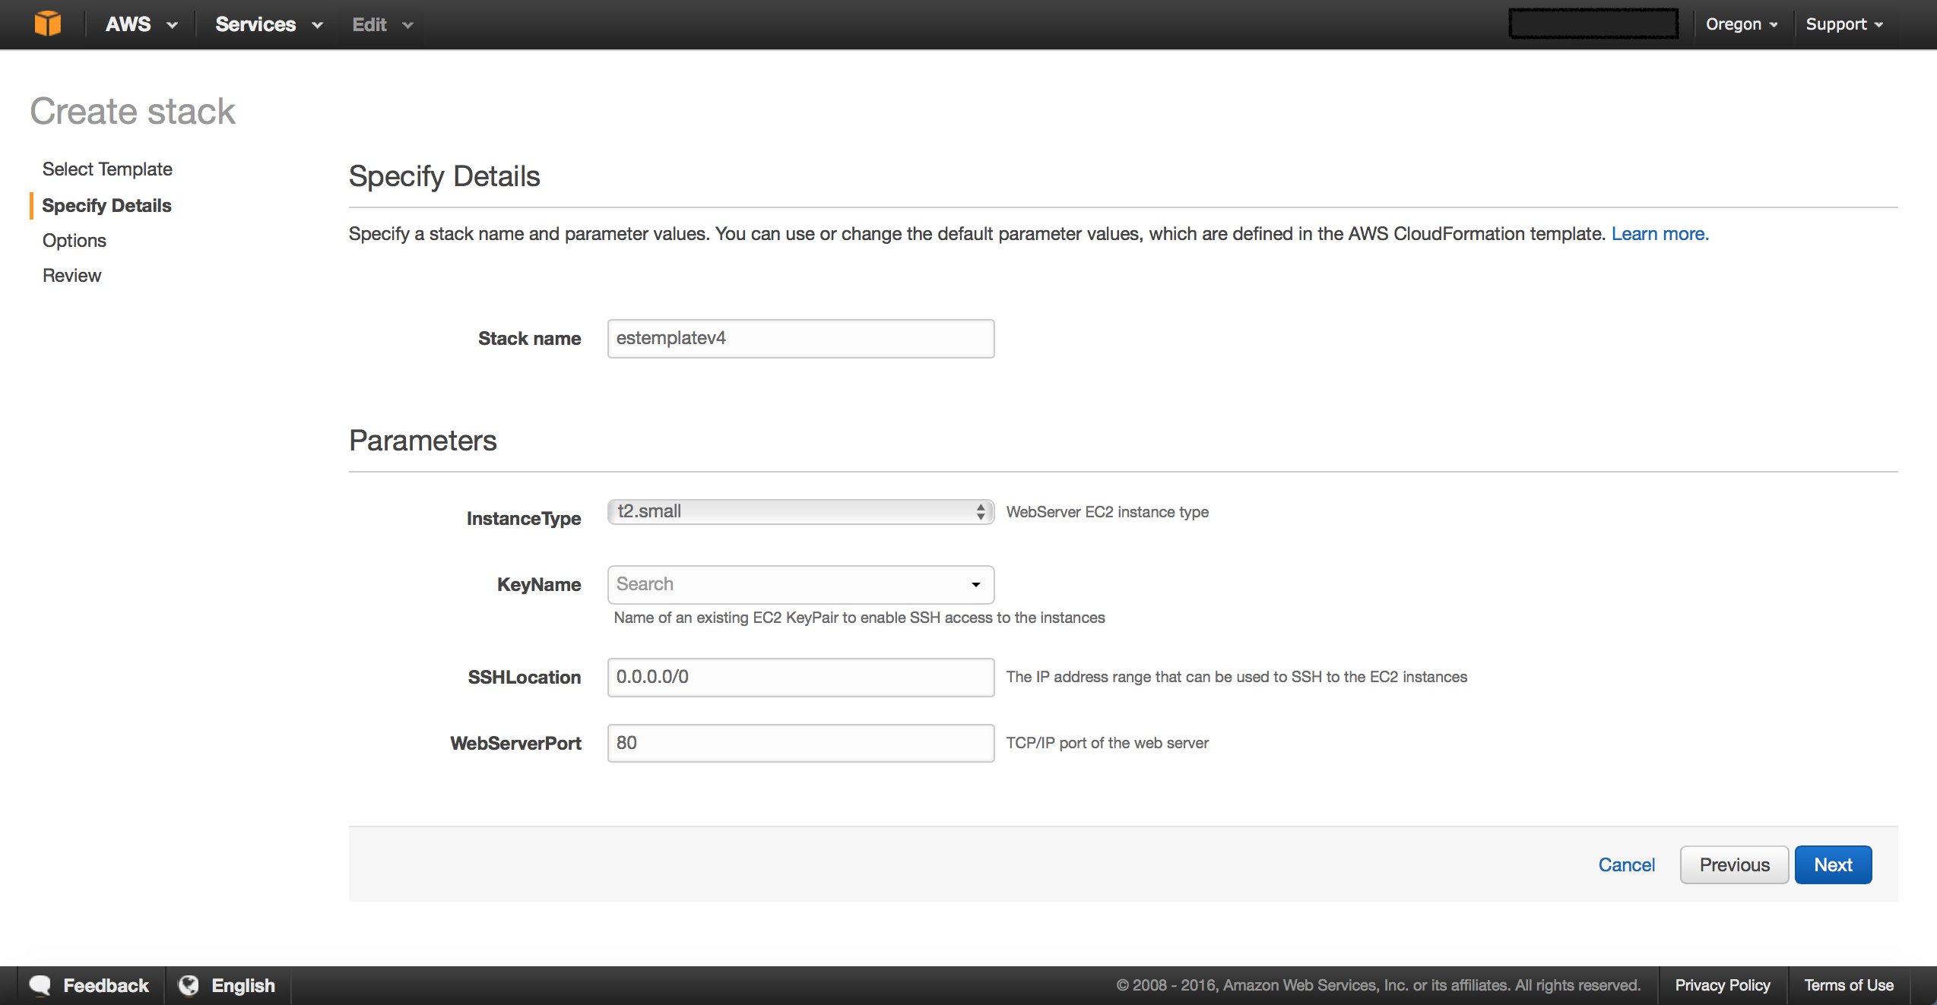
Task: Click the Feedback speech bubble icon
Action: (x=40, y=985)
